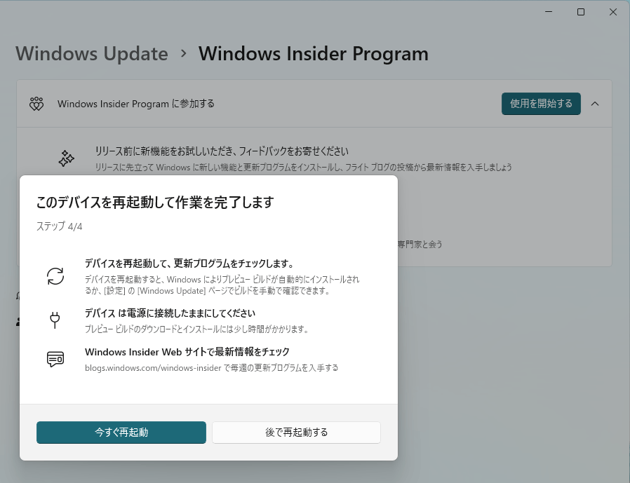Click heading デバイス は電源に接続したままにしてください
Image resolution: width=630 pixels, height=483 pixels.
tap(170, 313)
